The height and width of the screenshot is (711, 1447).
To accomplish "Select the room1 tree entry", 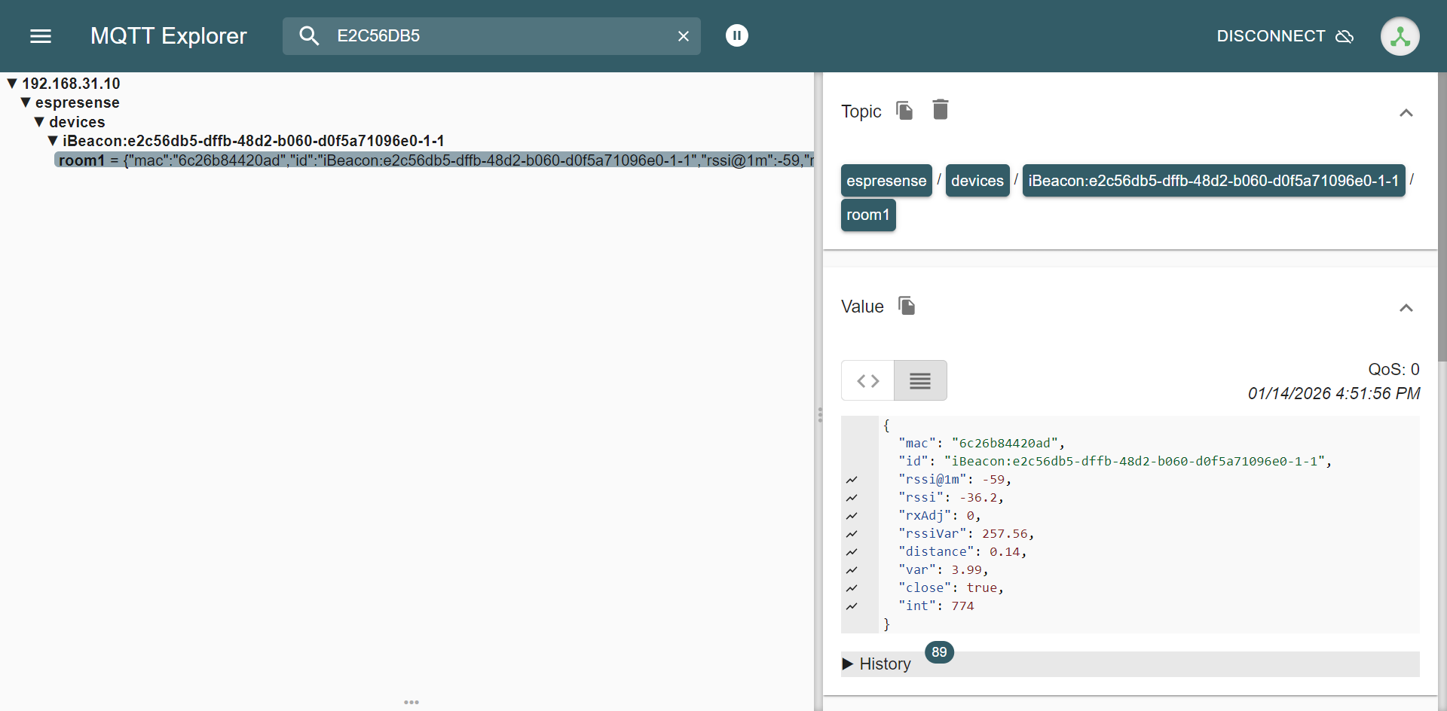I will 81,160.
